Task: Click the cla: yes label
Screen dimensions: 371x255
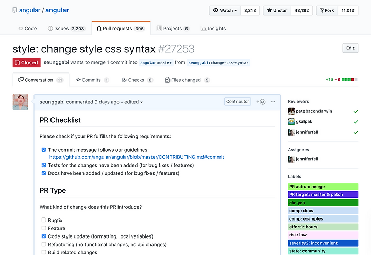Action: click(x=323, y=203)
